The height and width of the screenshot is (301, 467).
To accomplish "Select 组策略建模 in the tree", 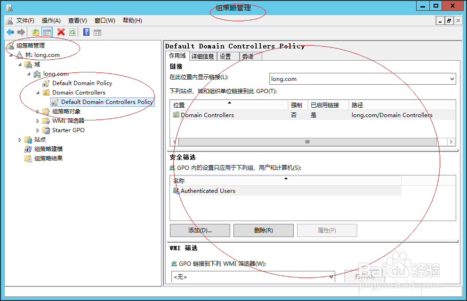I will point(48,149).
